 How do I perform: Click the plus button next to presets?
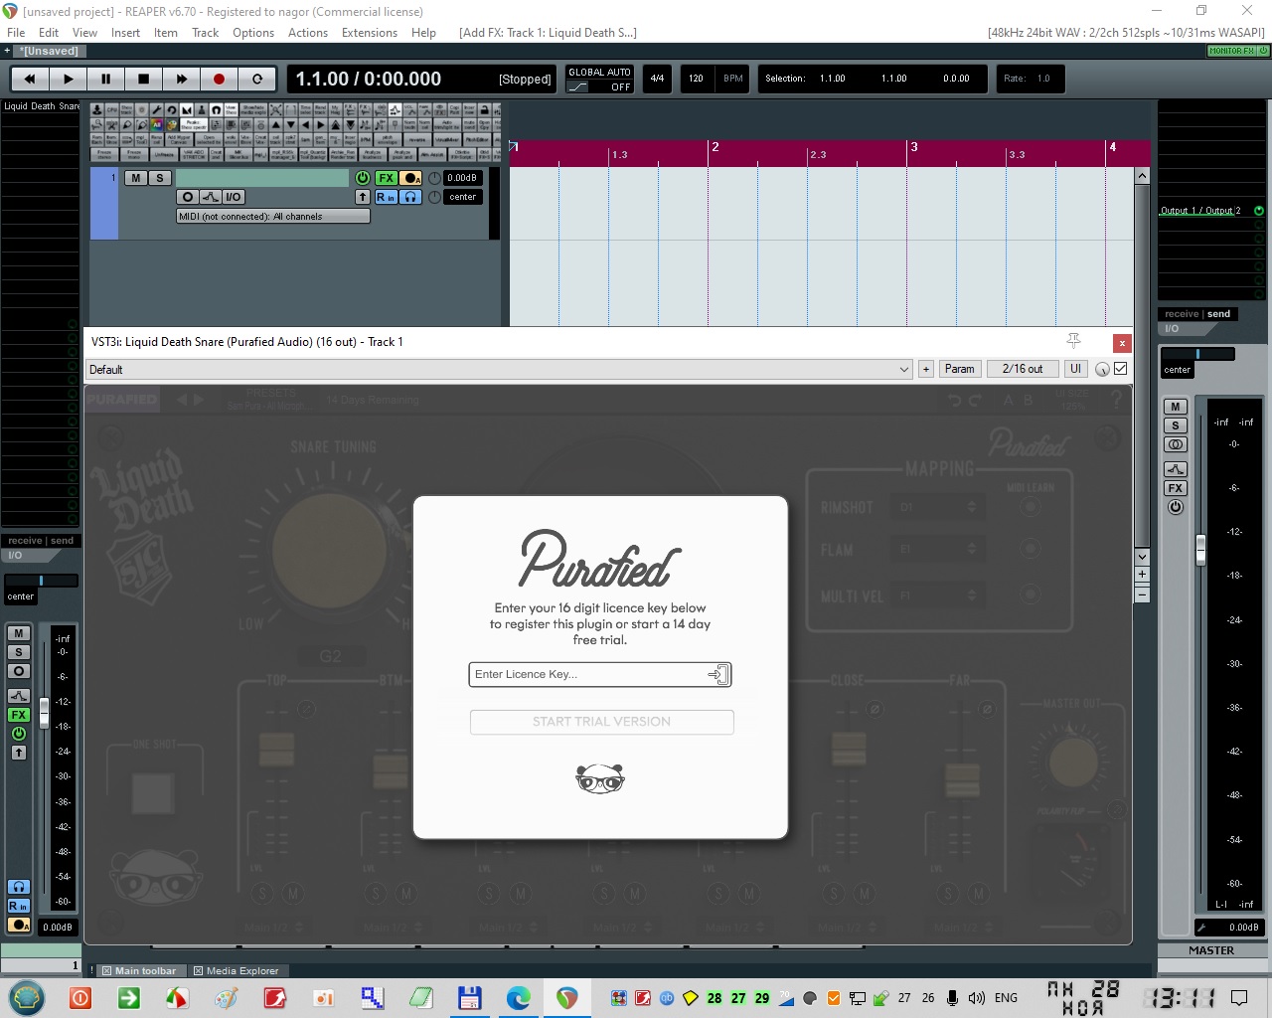(x=926, y=369)
